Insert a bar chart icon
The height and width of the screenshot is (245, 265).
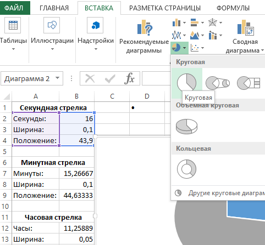tap(195, 22)
